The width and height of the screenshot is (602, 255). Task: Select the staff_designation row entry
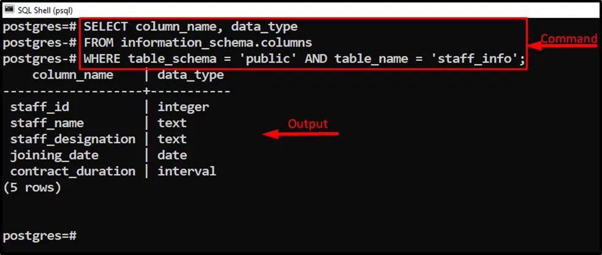point(73,139)
